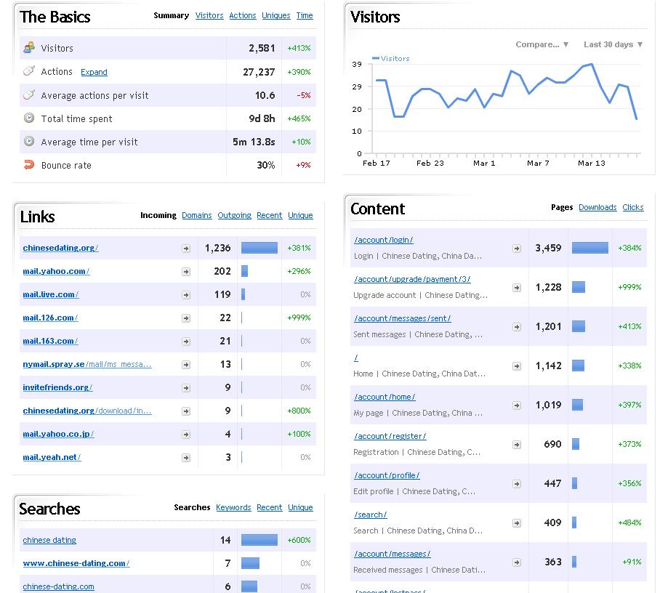668x593 pixels.
Task: Open /account/messages/sent/ page link
Action: tap(402, 318)
